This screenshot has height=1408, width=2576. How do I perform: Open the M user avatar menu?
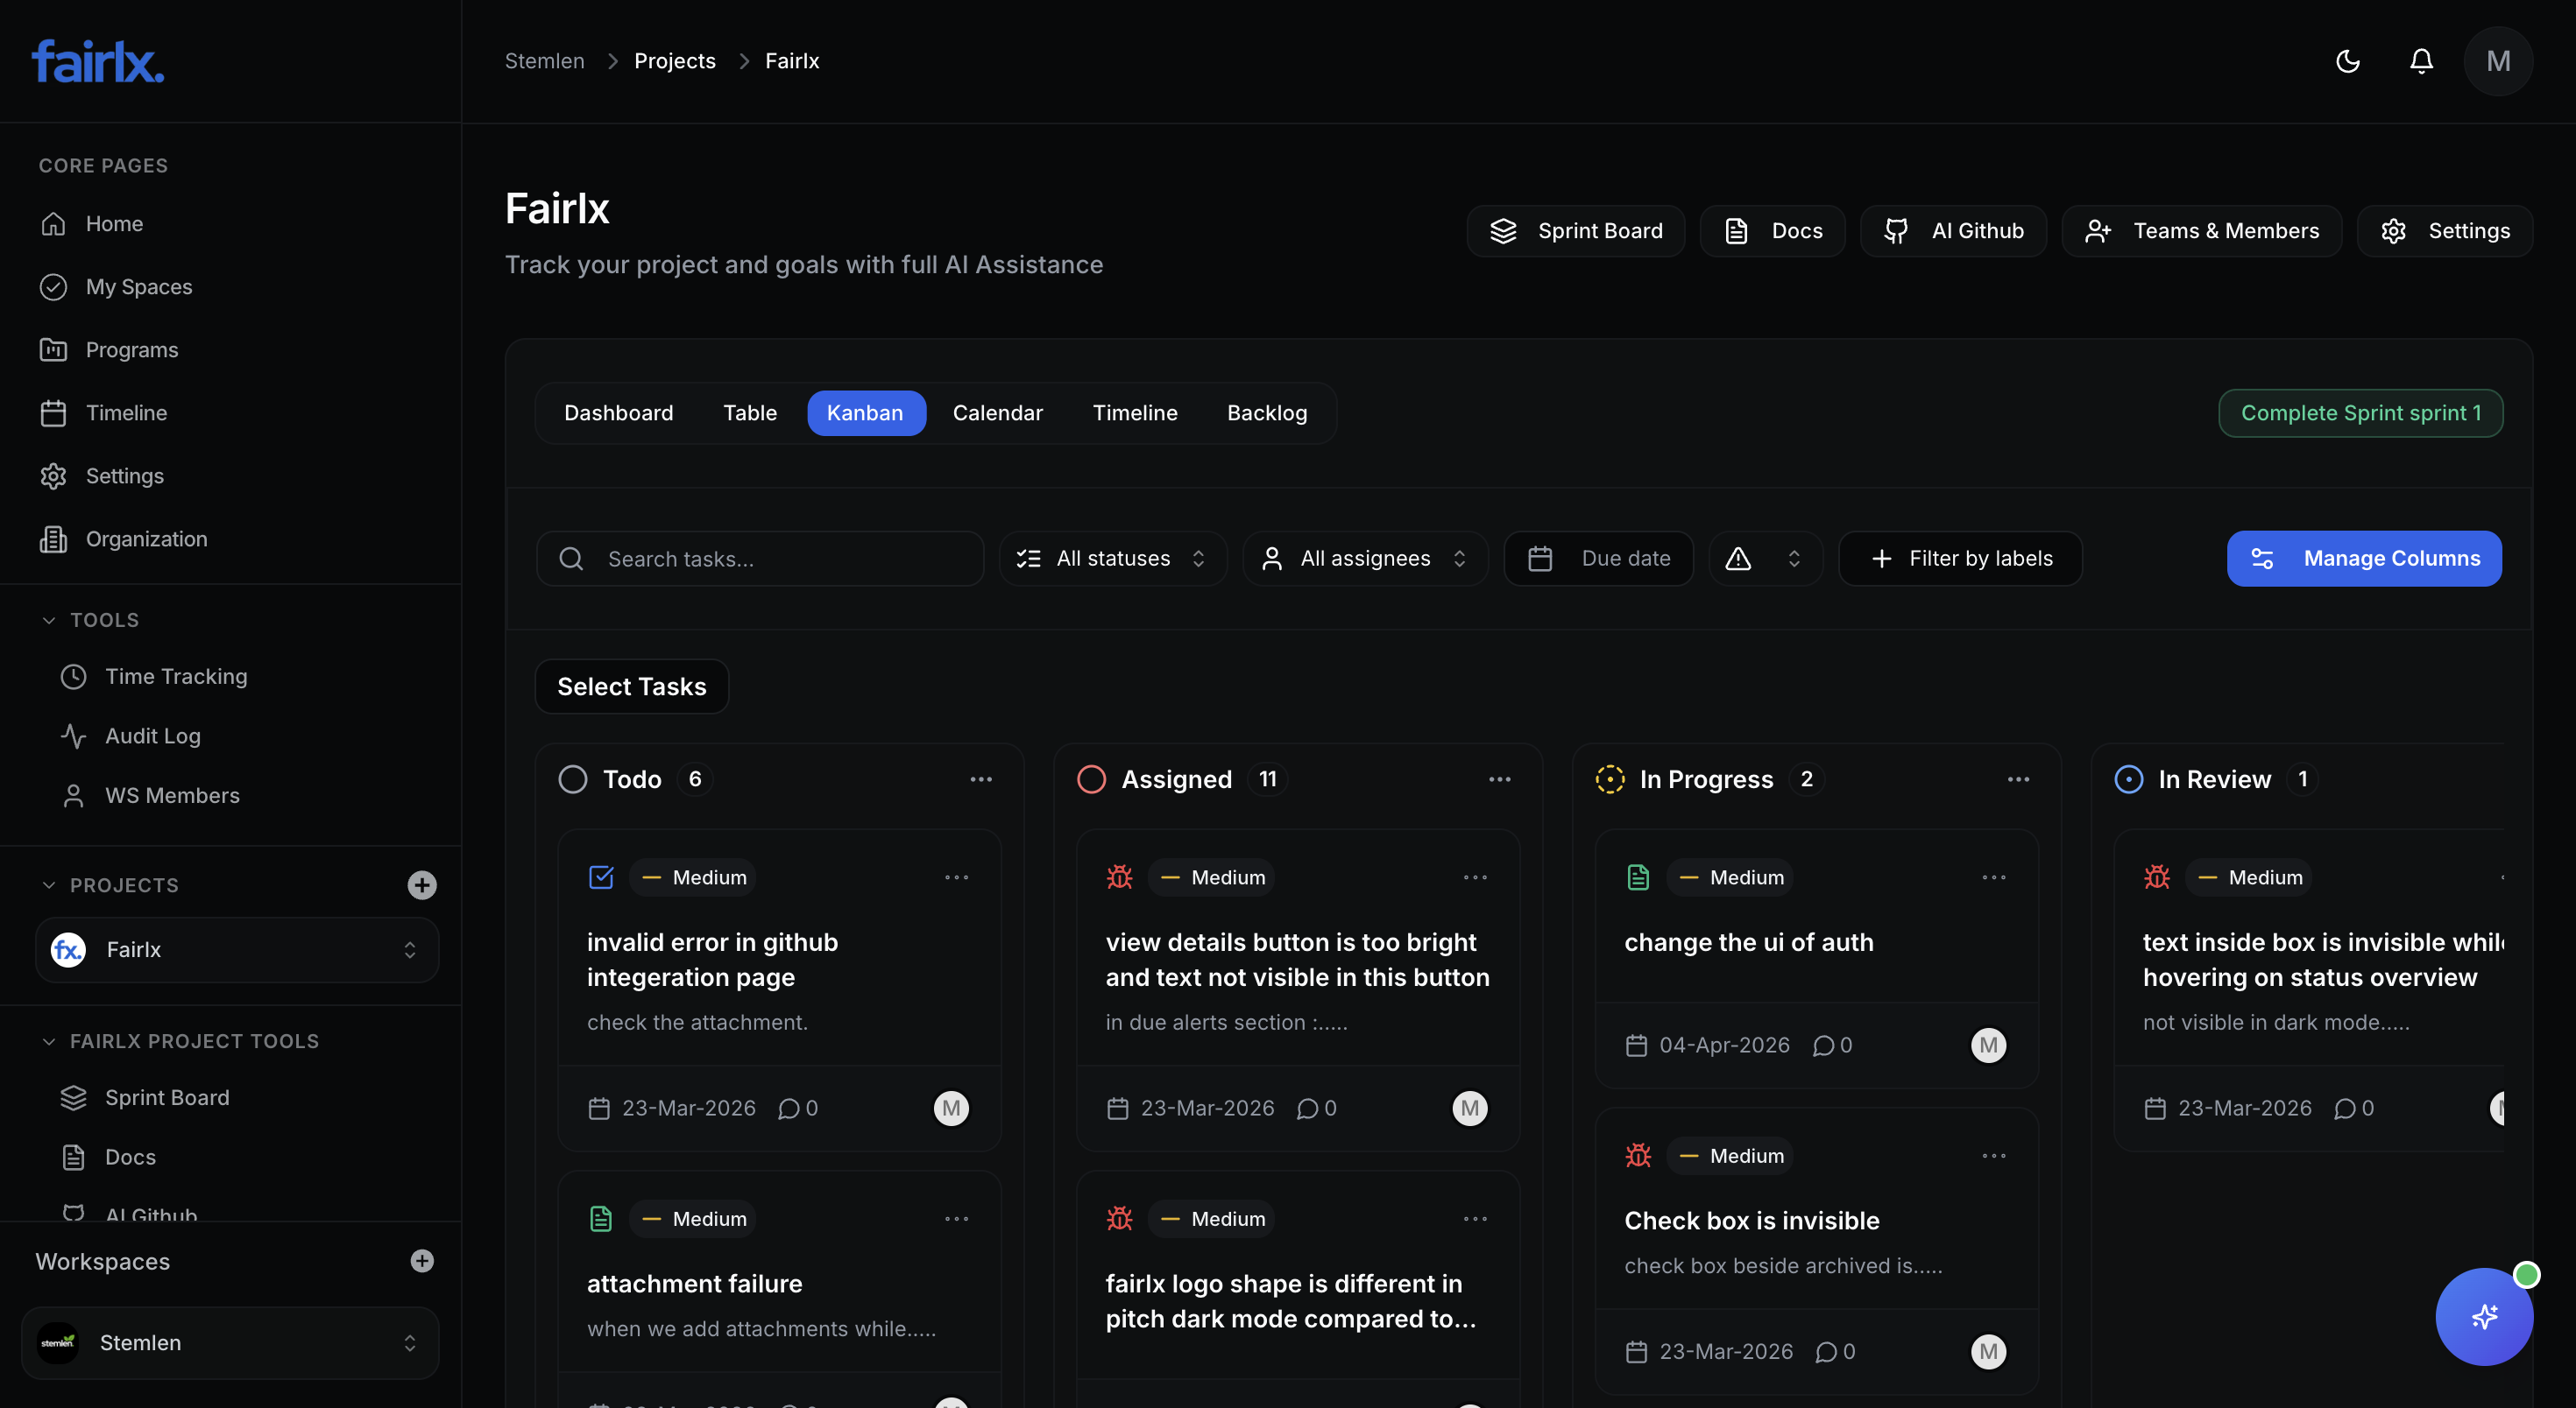coord(2498,61)
